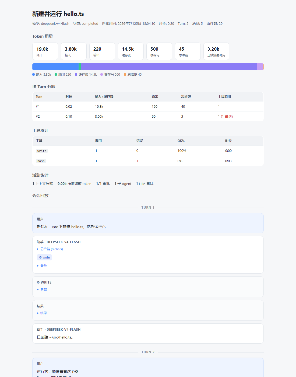Click Turn #1 row in turn table

click(x=148, y=106)
